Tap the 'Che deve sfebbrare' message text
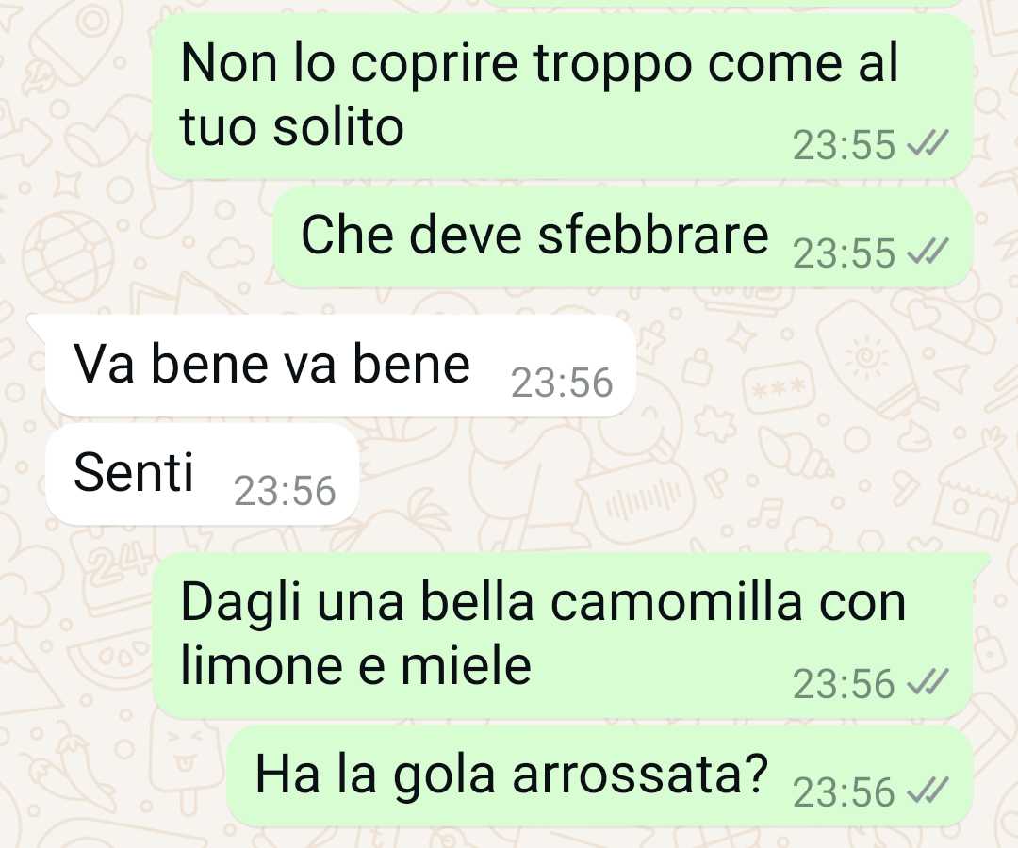Viewport: 1018px width, 848px height. click(535, 235)
